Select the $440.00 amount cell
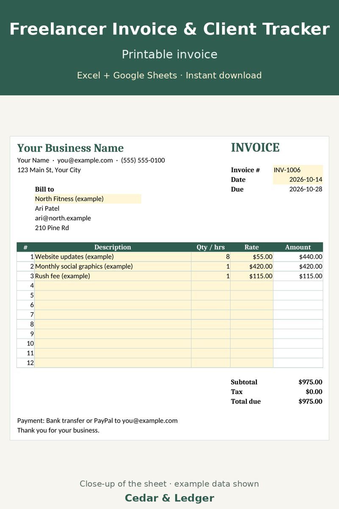This screenshot has width=339, height=509. coord(298,257)
